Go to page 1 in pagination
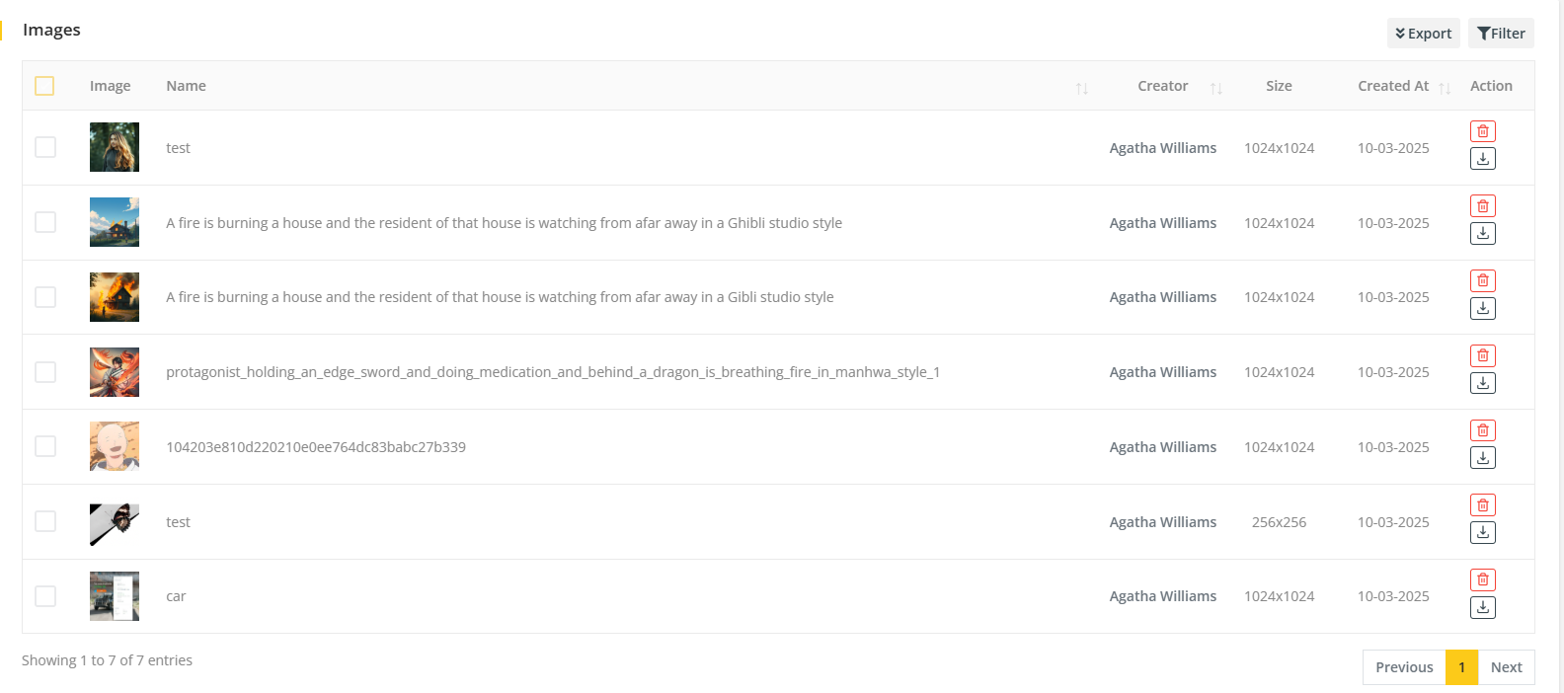Image resolution: width=1564 pixels, height=693 pixels. tap(1461, 667)
